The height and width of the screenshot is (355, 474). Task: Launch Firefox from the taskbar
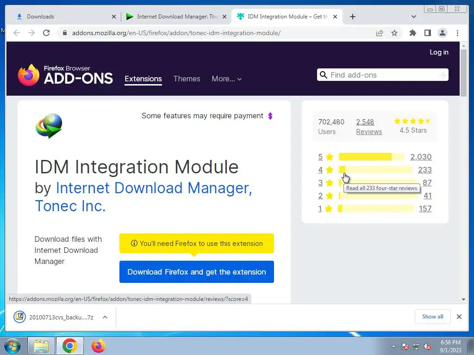coord(98,346)
